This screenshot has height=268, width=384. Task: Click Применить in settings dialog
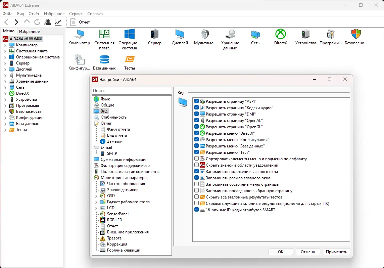coord(336,252)
